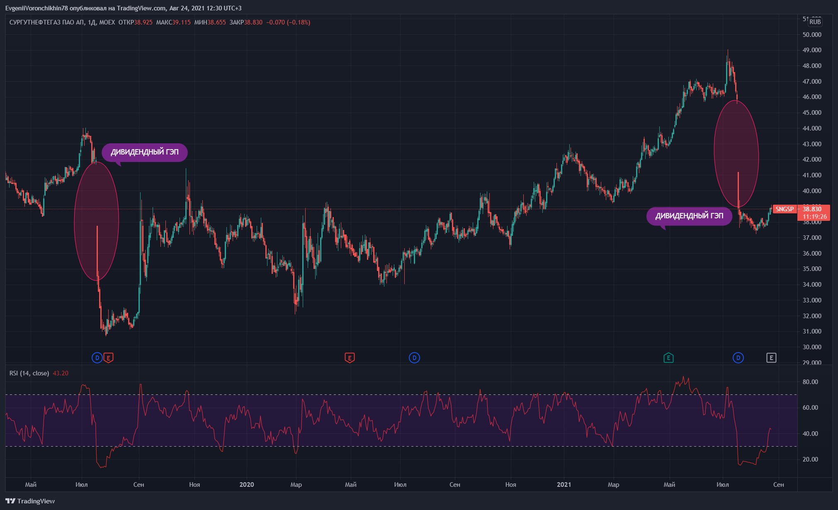
Task: Click blue D dividend marker above Июл 2020
Action: click(x=414, y=358)
